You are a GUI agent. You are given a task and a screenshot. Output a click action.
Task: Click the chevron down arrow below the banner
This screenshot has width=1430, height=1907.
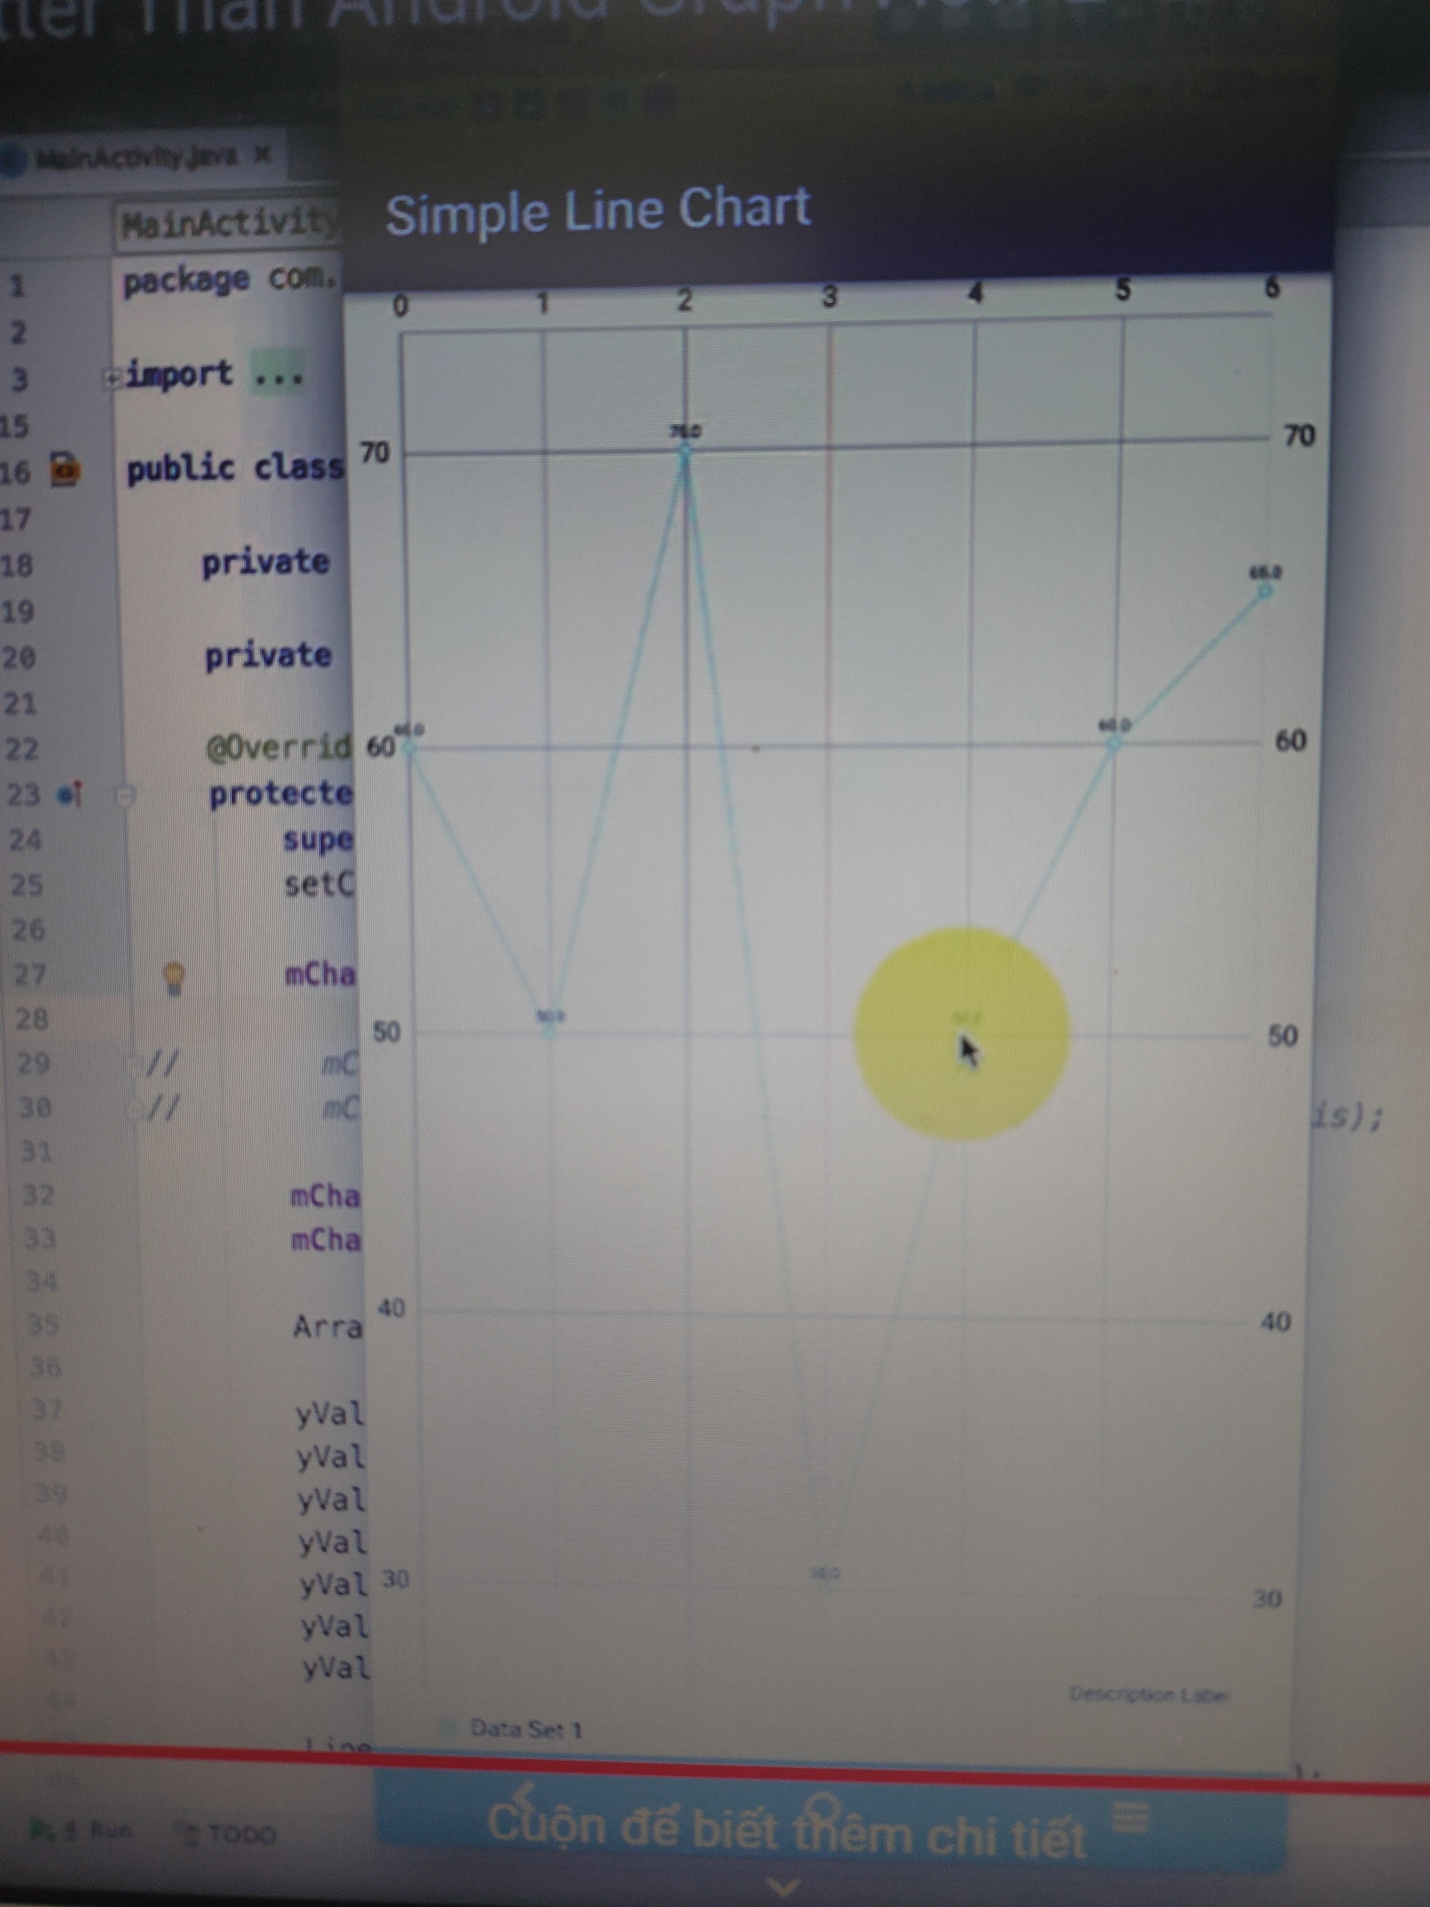point(783,1886)
